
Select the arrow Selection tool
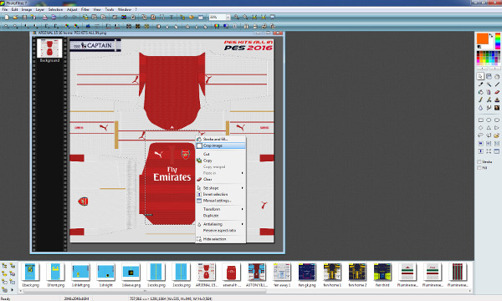click(480, 76)
